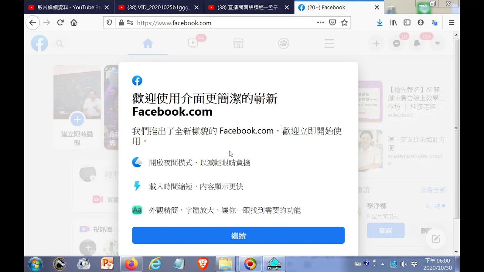Image resolution: width=484 pixels, height=272 pixels.
Task: Open the AI 關鍵字廣告 sponsored ad
Action: pyautogui.click(x=402, y=101)
